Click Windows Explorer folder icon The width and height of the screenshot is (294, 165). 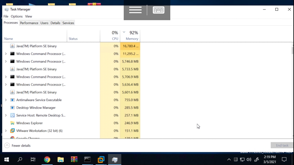(x=12, y=123)
